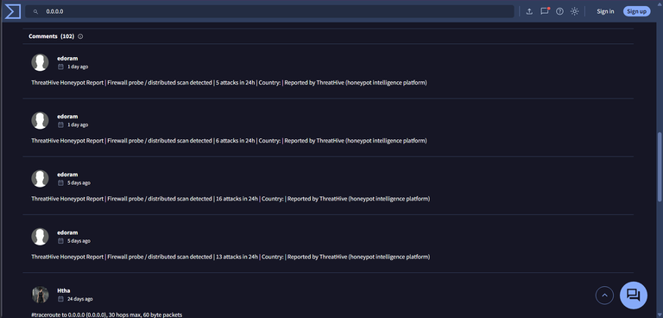Open edoram username on the 13 attacks comment
The height and width of the screenshot is (318, 663).
[67, 232]
